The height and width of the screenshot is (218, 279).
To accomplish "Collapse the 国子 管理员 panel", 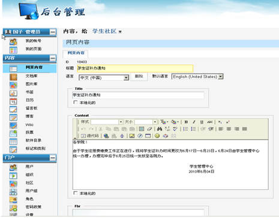I will (x=53, y=32).
